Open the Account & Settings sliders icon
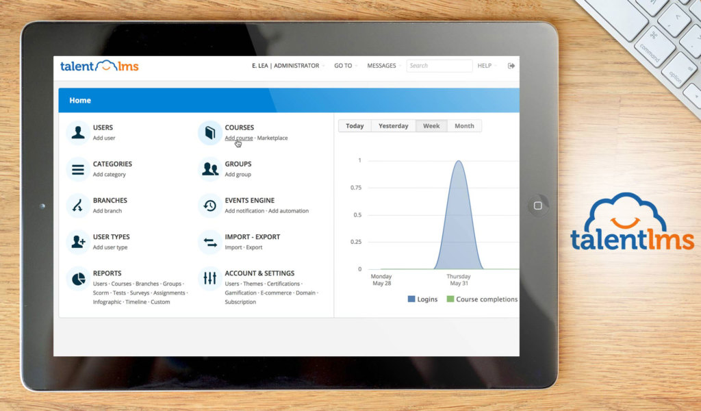The image size is (701, 411). (x=209, y=279)
